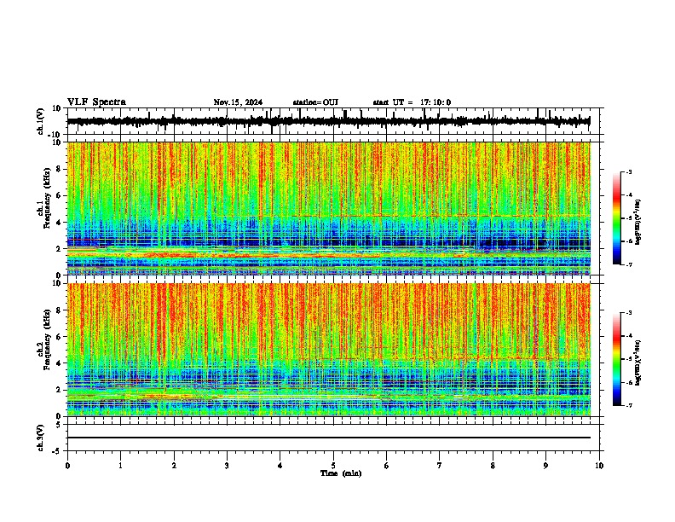Click the '-3' label on ch.1 colorbar
675x522 pixels.
pos(628,172)
